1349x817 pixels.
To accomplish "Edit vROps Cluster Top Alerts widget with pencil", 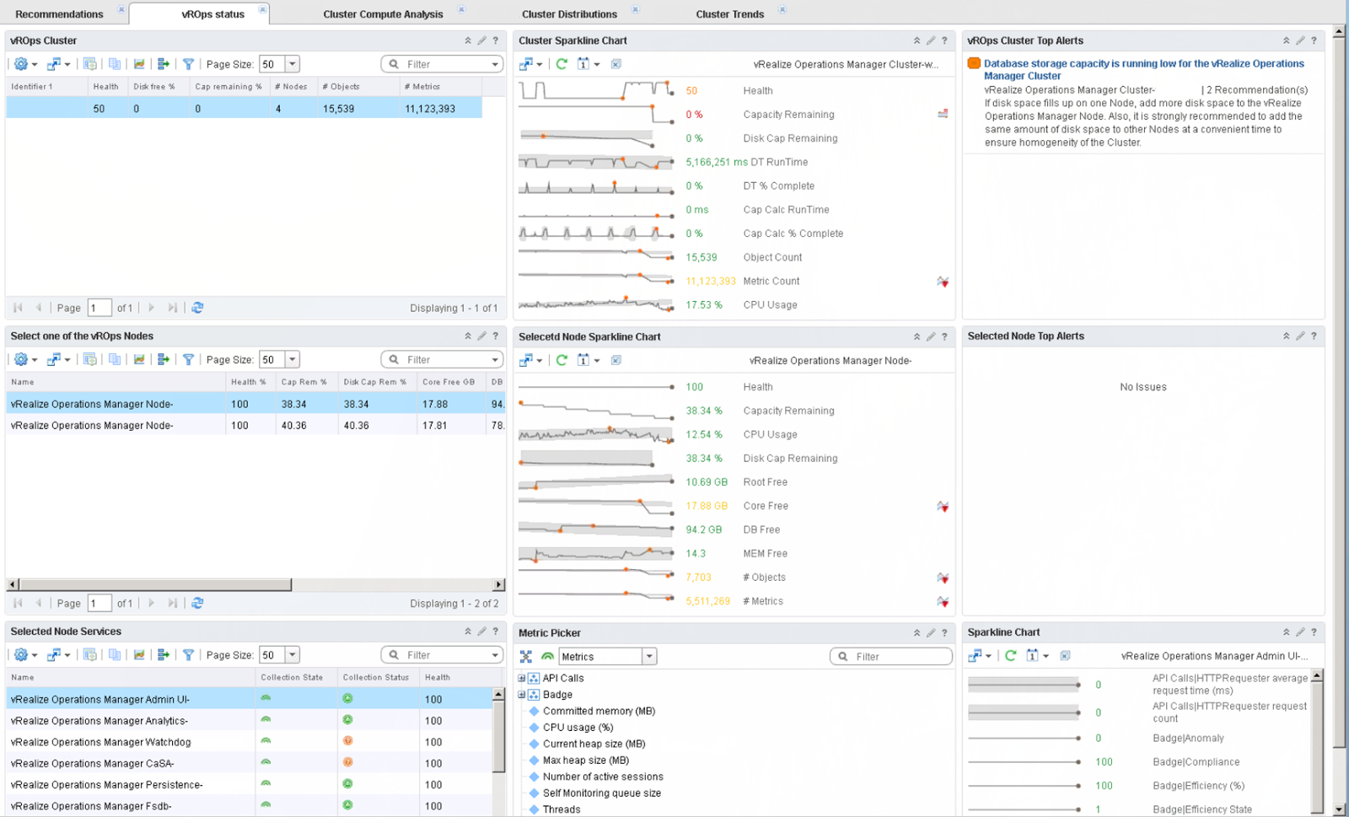I will (1300, 40).
